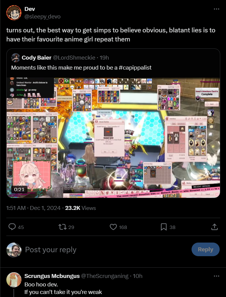Open the #capippalist hashtag
This screenshot has height=297, width=226.
coord(135,68)
